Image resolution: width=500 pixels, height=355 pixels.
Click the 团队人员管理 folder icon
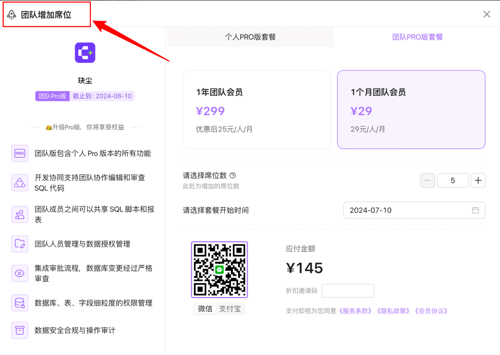(x=20, y=244)
